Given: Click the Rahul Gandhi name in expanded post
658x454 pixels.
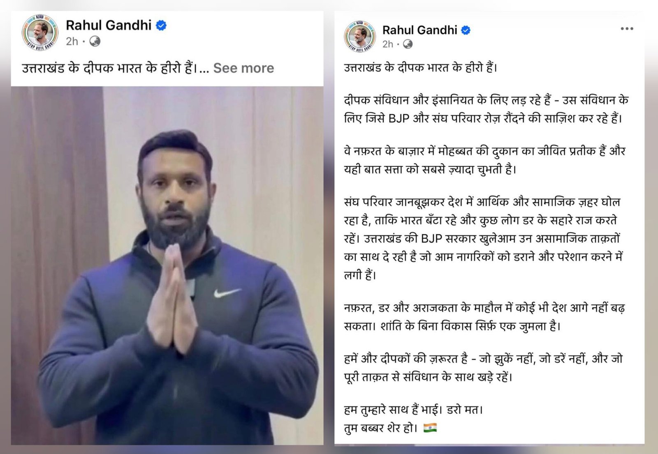Looking at the screenshot, I should pyautogui.click(x=419, y=30).
